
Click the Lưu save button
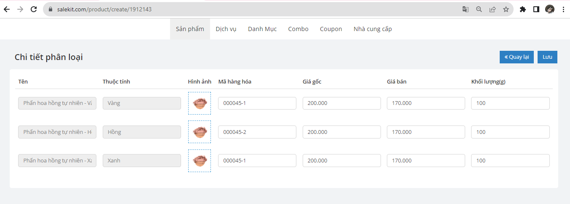click(547, 57)
